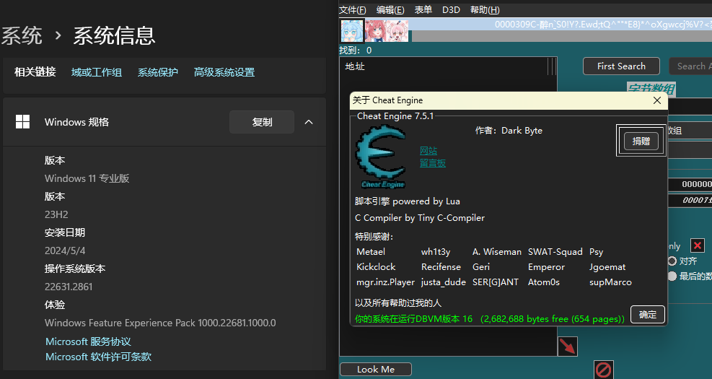Click the red X box beside 'nly'
Viewport: 712px width, 379px height.
click(x=698, y=246)
